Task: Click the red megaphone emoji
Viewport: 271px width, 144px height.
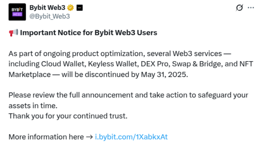Action: [x=13, y=33]
